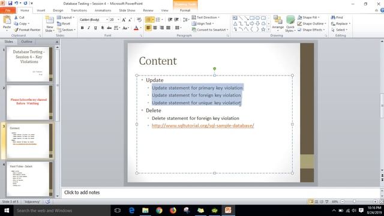Switch to Reading view

(322, 202)
